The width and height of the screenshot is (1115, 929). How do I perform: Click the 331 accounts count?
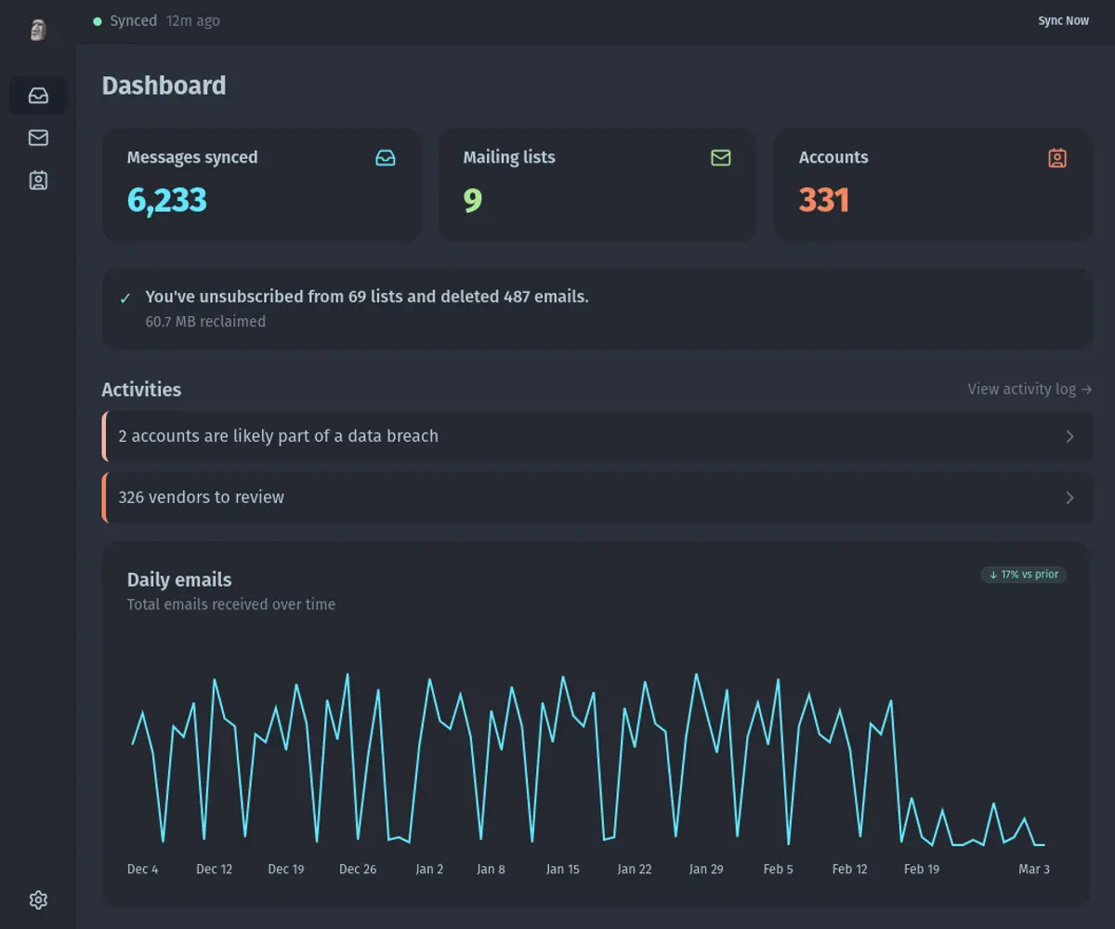[x=824, y=200]
